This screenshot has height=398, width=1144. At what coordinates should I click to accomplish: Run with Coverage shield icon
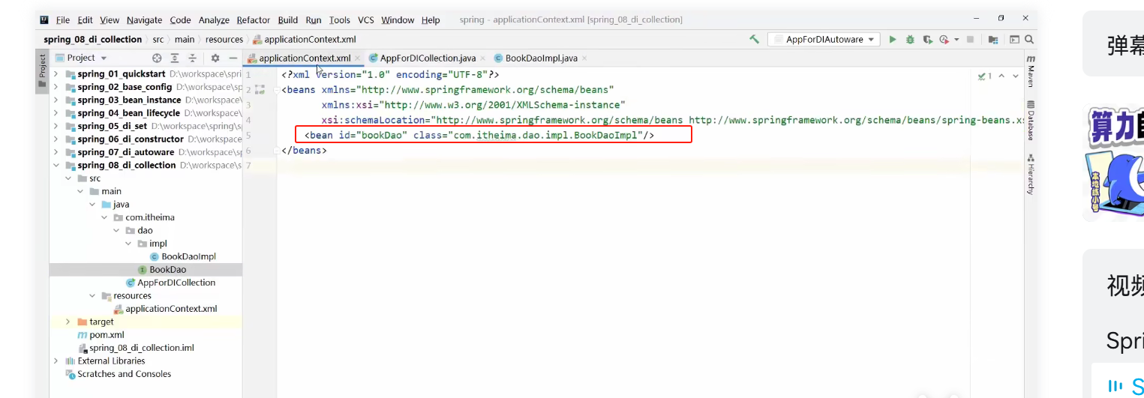[x=928, y=40]
